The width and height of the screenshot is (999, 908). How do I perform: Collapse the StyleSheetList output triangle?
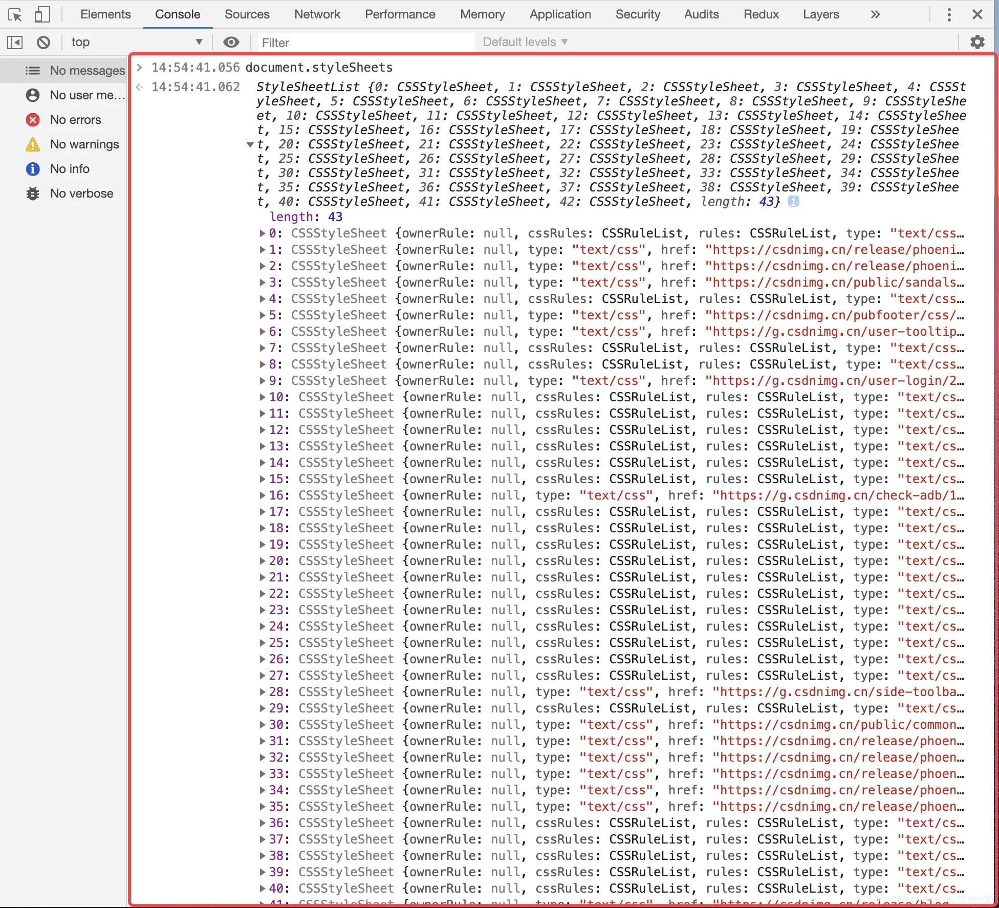coord(250,144)
